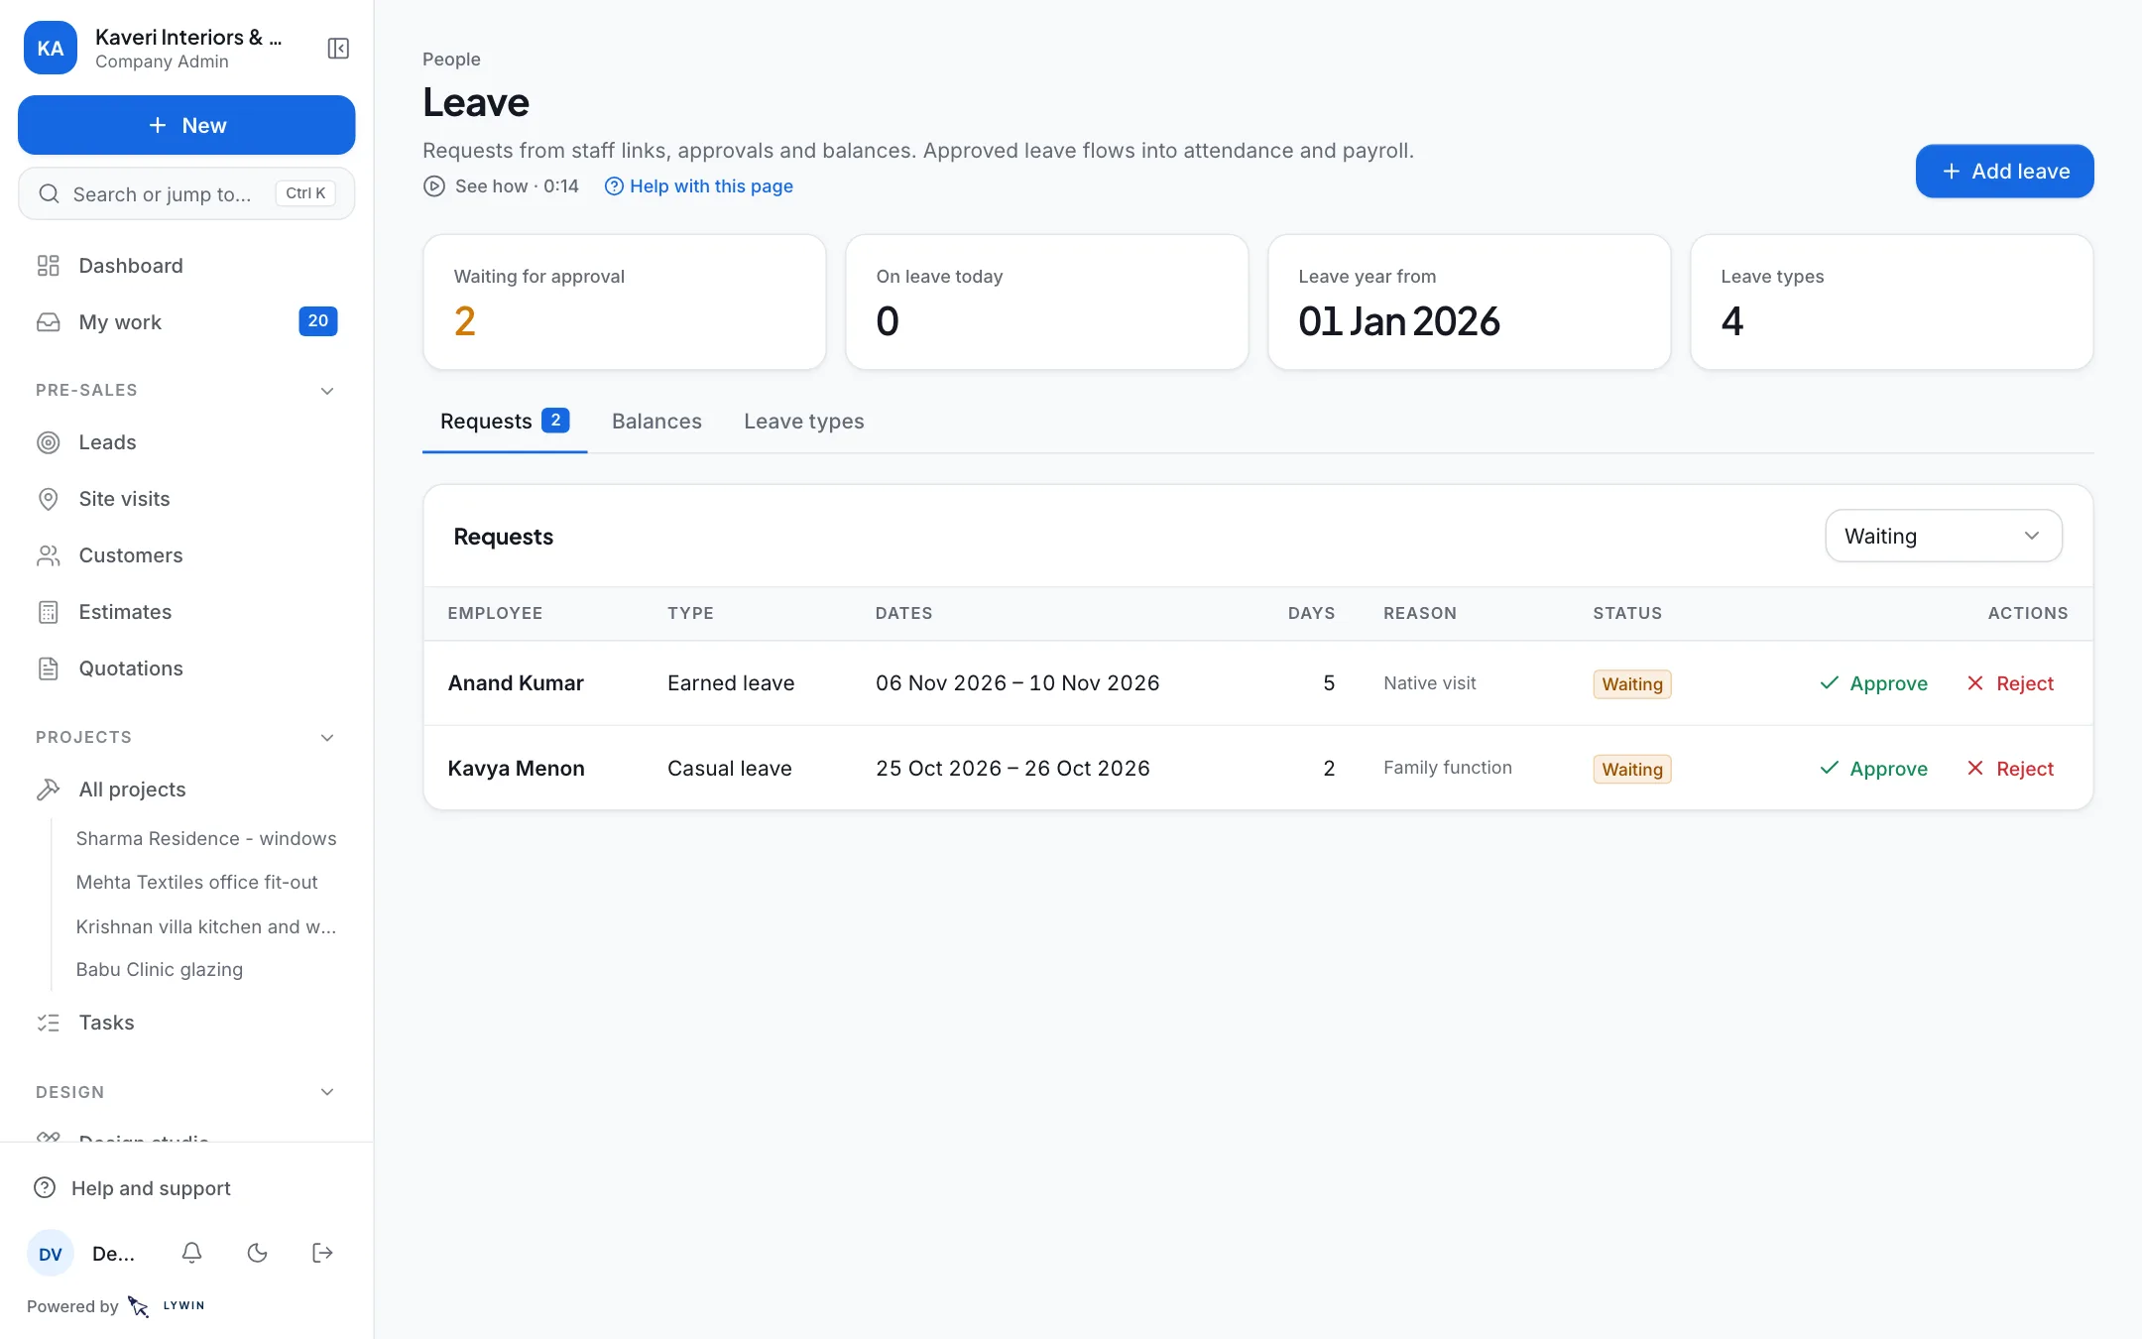Open the Dashboard grid icon

[x=49, y=266]
